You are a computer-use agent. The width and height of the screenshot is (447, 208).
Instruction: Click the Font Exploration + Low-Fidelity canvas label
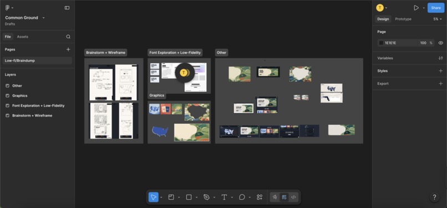pos(175,53)
